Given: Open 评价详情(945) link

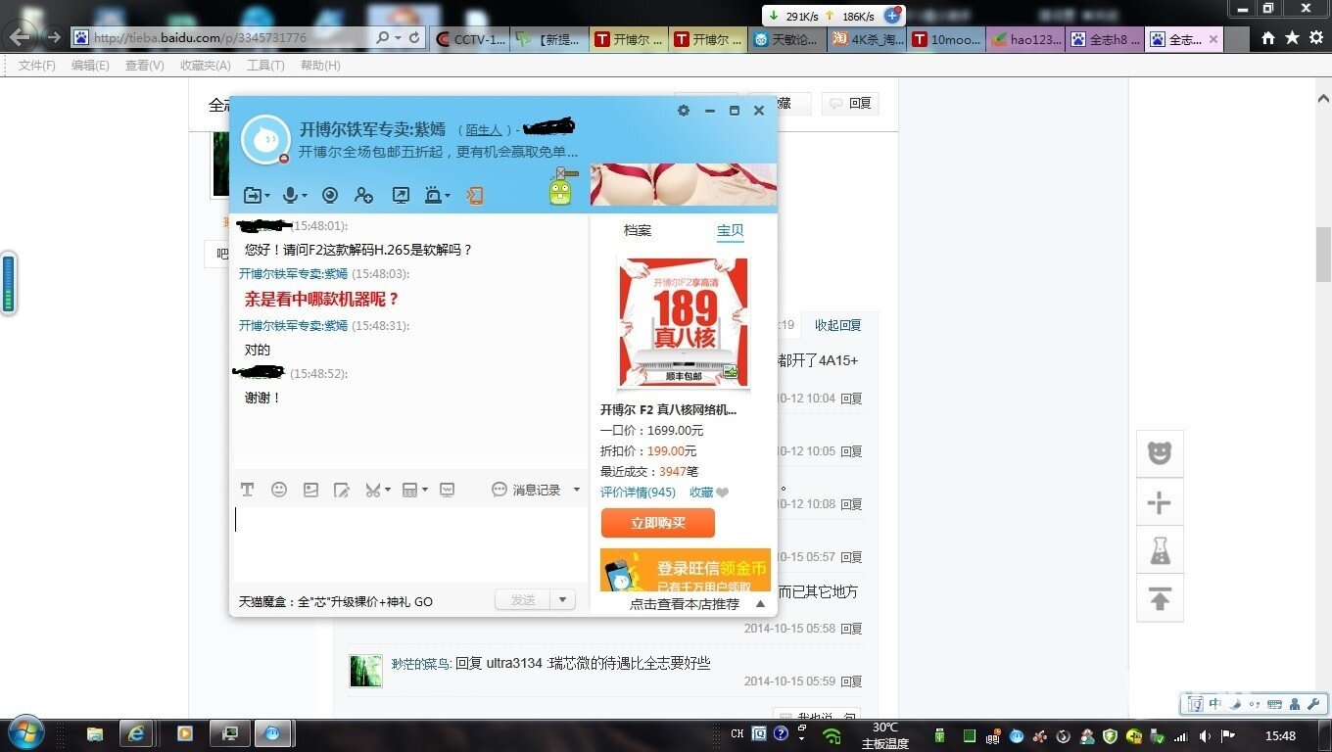Looking at the screenshot, I should [638, 493].
